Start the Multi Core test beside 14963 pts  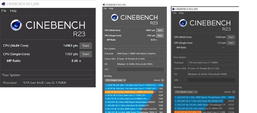pos(86,46)
